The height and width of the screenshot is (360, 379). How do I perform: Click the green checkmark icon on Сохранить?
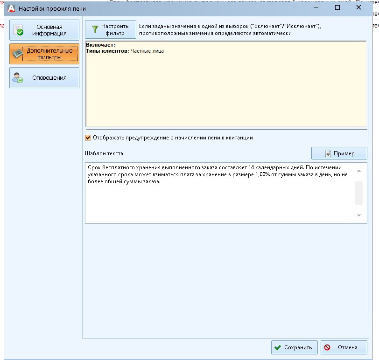point(278,347)
